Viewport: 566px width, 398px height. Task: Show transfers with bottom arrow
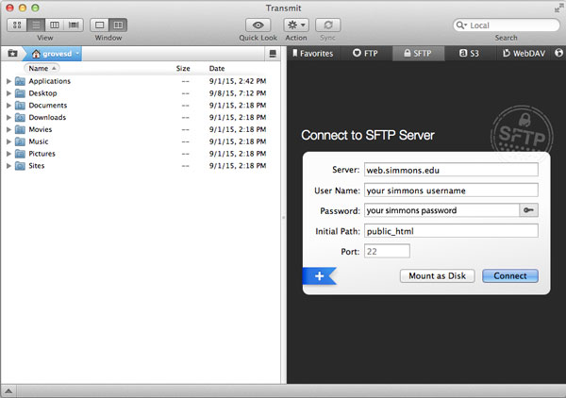click(8, 391)
